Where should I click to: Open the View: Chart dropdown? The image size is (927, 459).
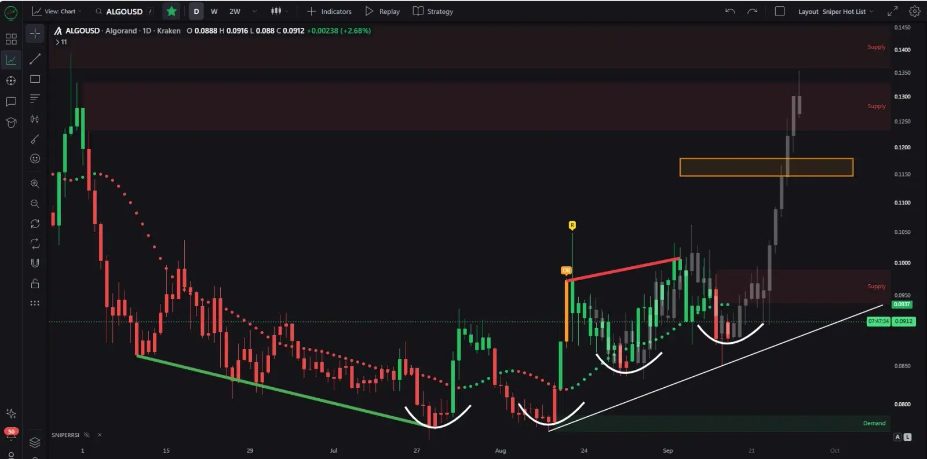(56, 11)
